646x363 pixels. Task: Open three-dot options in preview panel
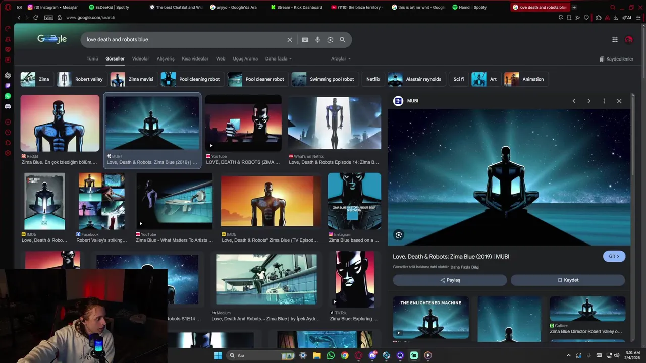tap(604, 101)
